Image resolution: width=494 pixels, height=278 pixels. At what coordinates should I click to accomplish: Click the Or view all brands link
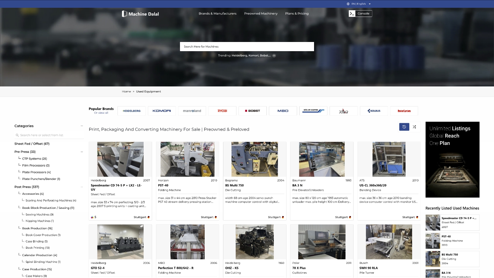click(101, 113)
